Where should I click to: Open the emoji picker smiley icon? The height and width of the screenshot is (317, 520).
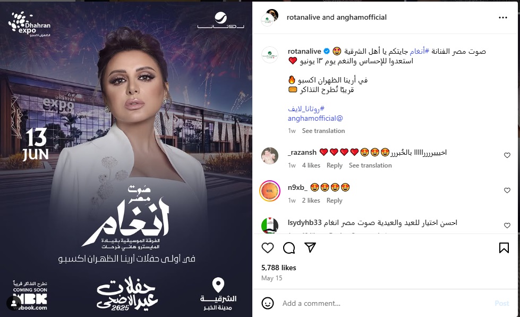(x=268, y=303)
